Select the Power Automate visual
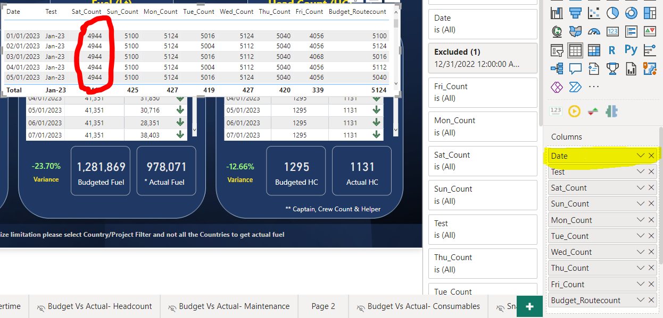663x318 pixels. point(576,87)
